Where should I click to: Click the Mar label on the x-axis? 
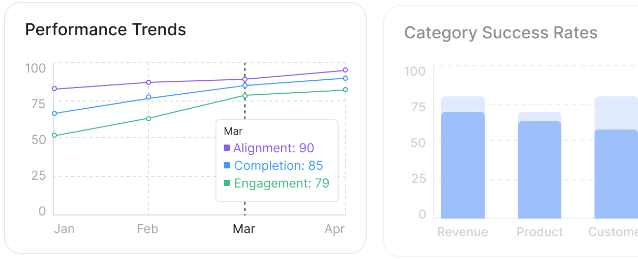[x=244, y=229]
